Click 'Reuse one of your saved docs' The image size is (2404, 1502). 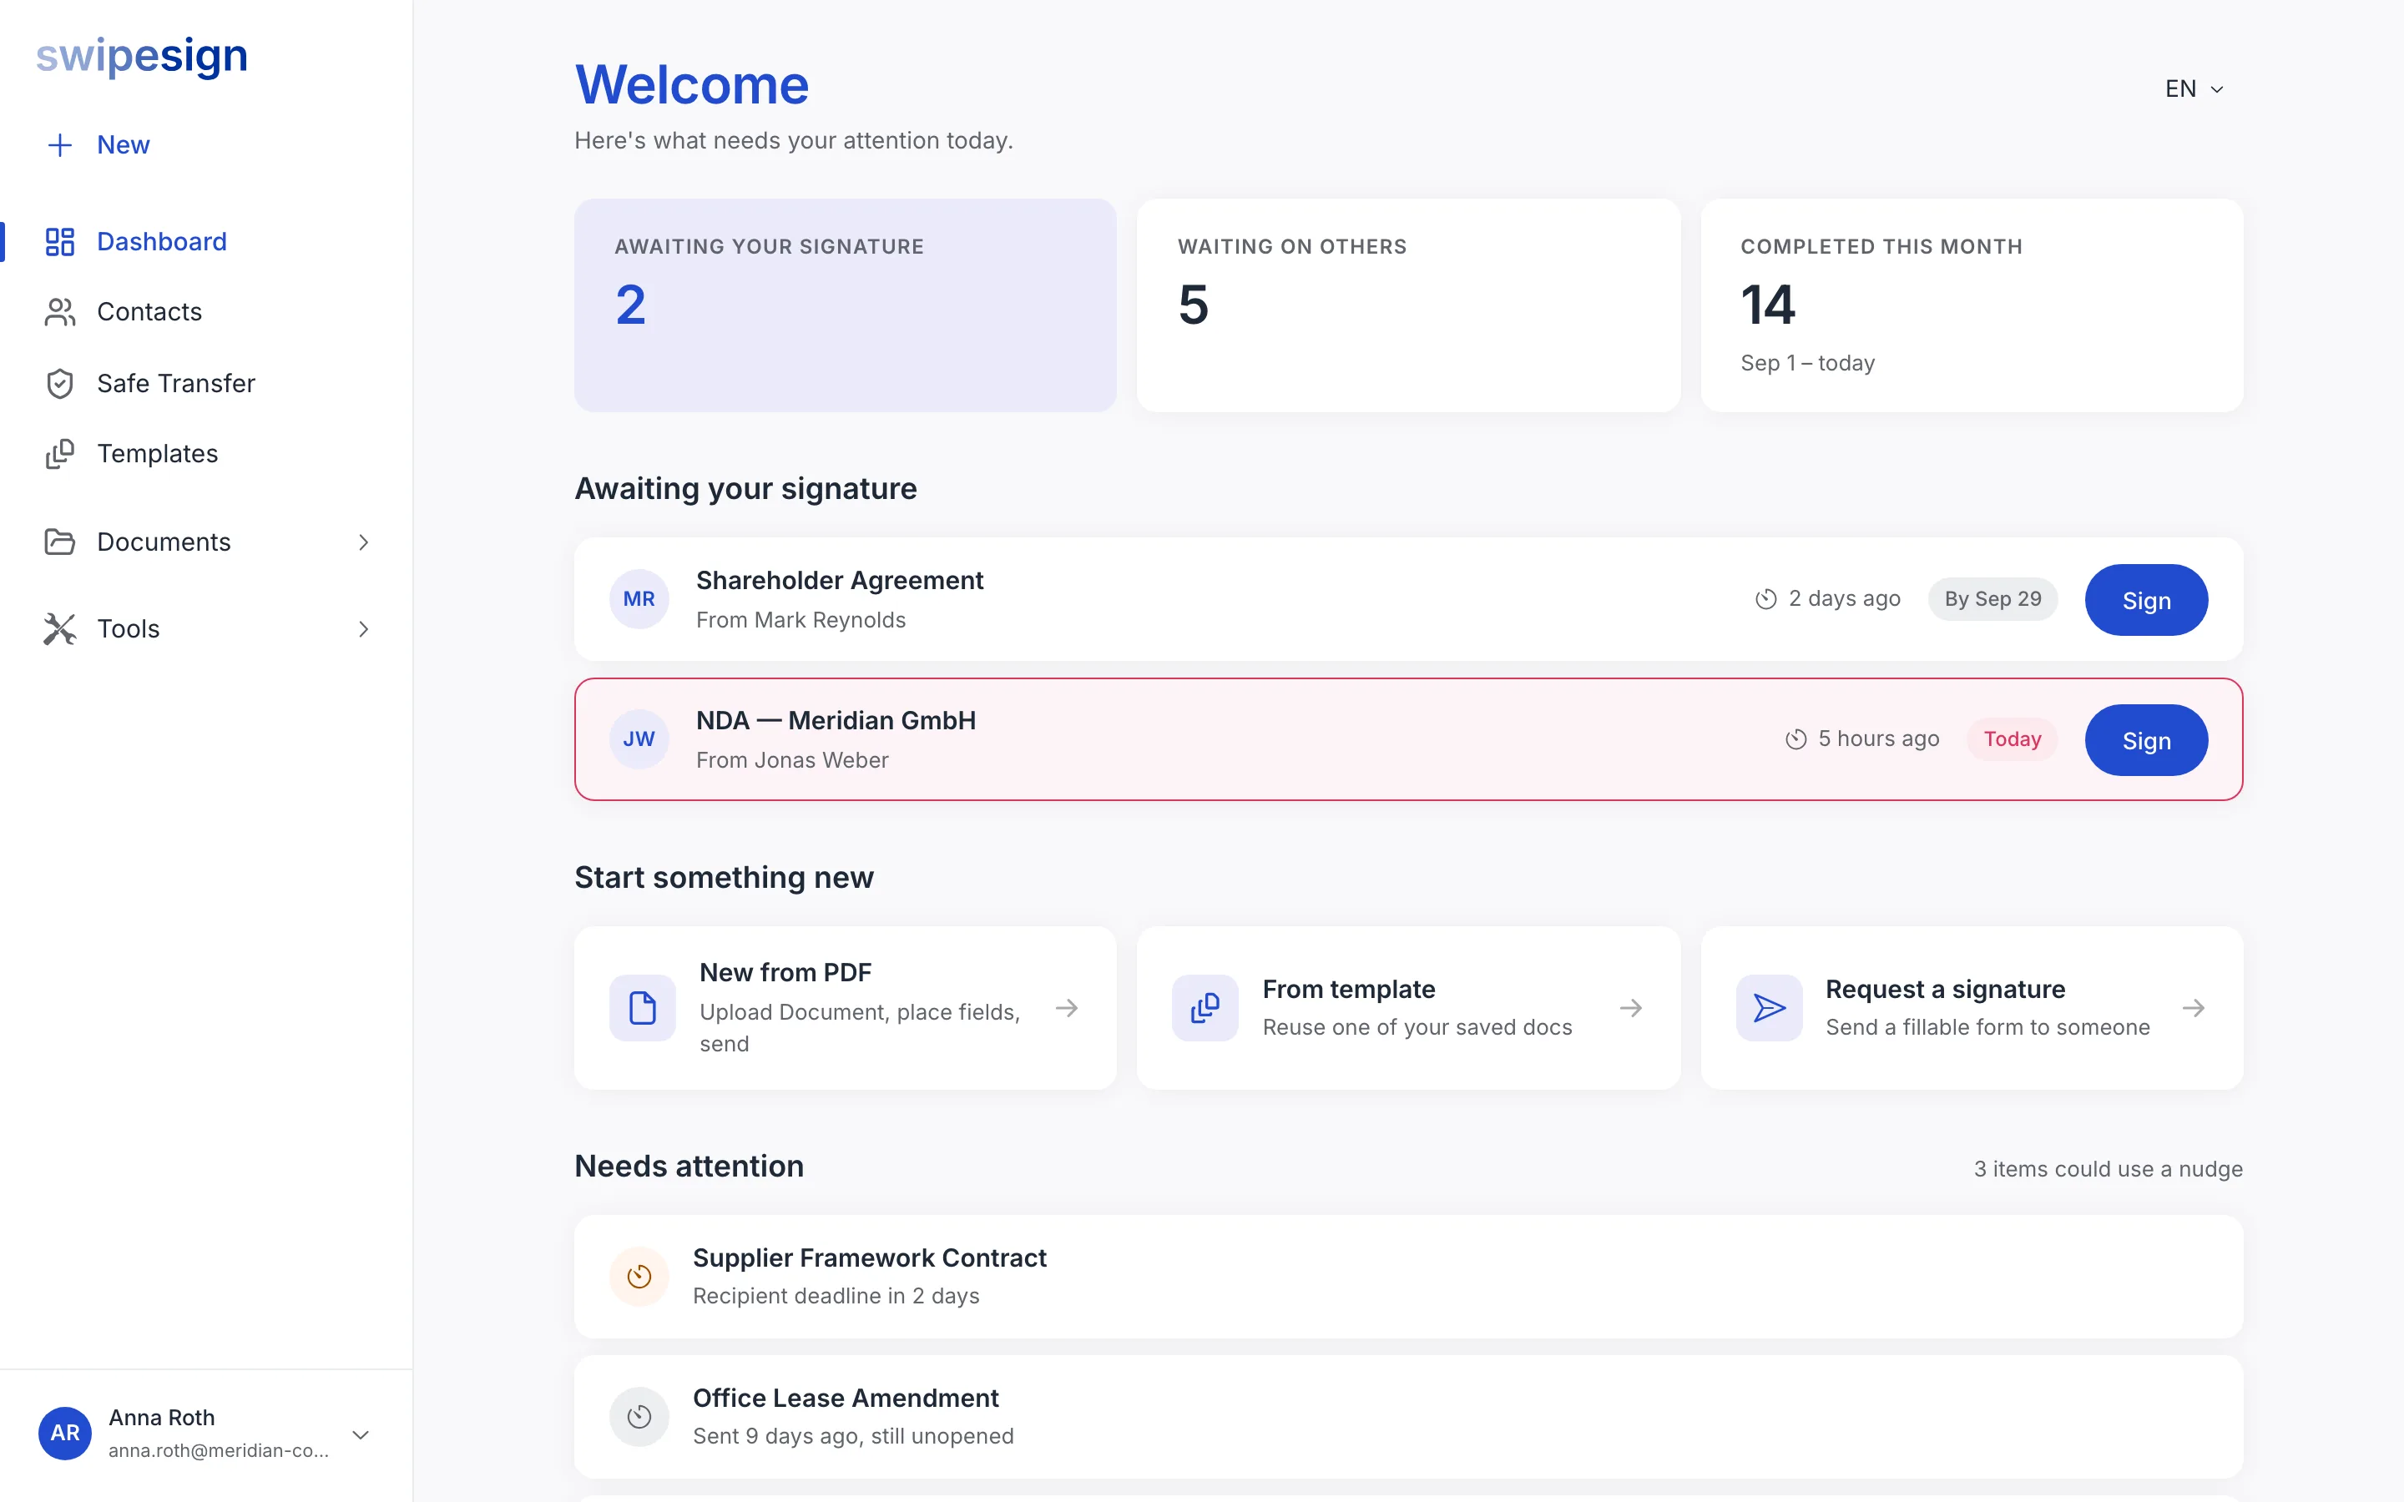coord(1417,1027)
